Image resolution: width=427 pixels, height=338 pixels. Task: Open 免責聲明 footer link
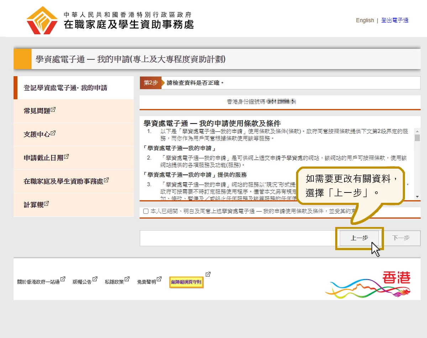(147, 282)
